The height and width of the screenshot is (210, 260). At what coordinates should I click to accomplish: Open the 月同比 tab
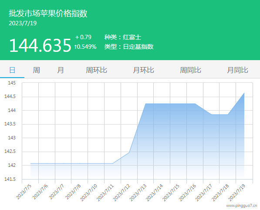click(238, 70)
